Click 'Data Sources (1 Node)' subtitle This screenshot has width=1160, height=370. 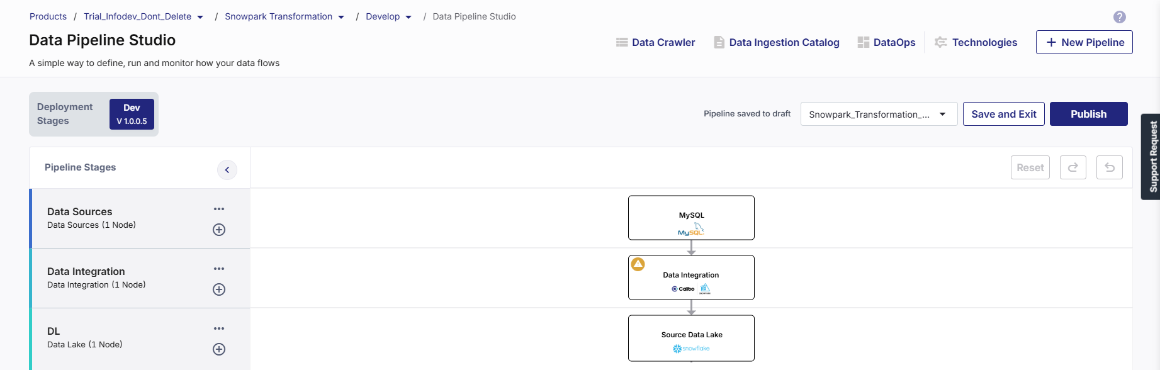click(x=91, y=225)
